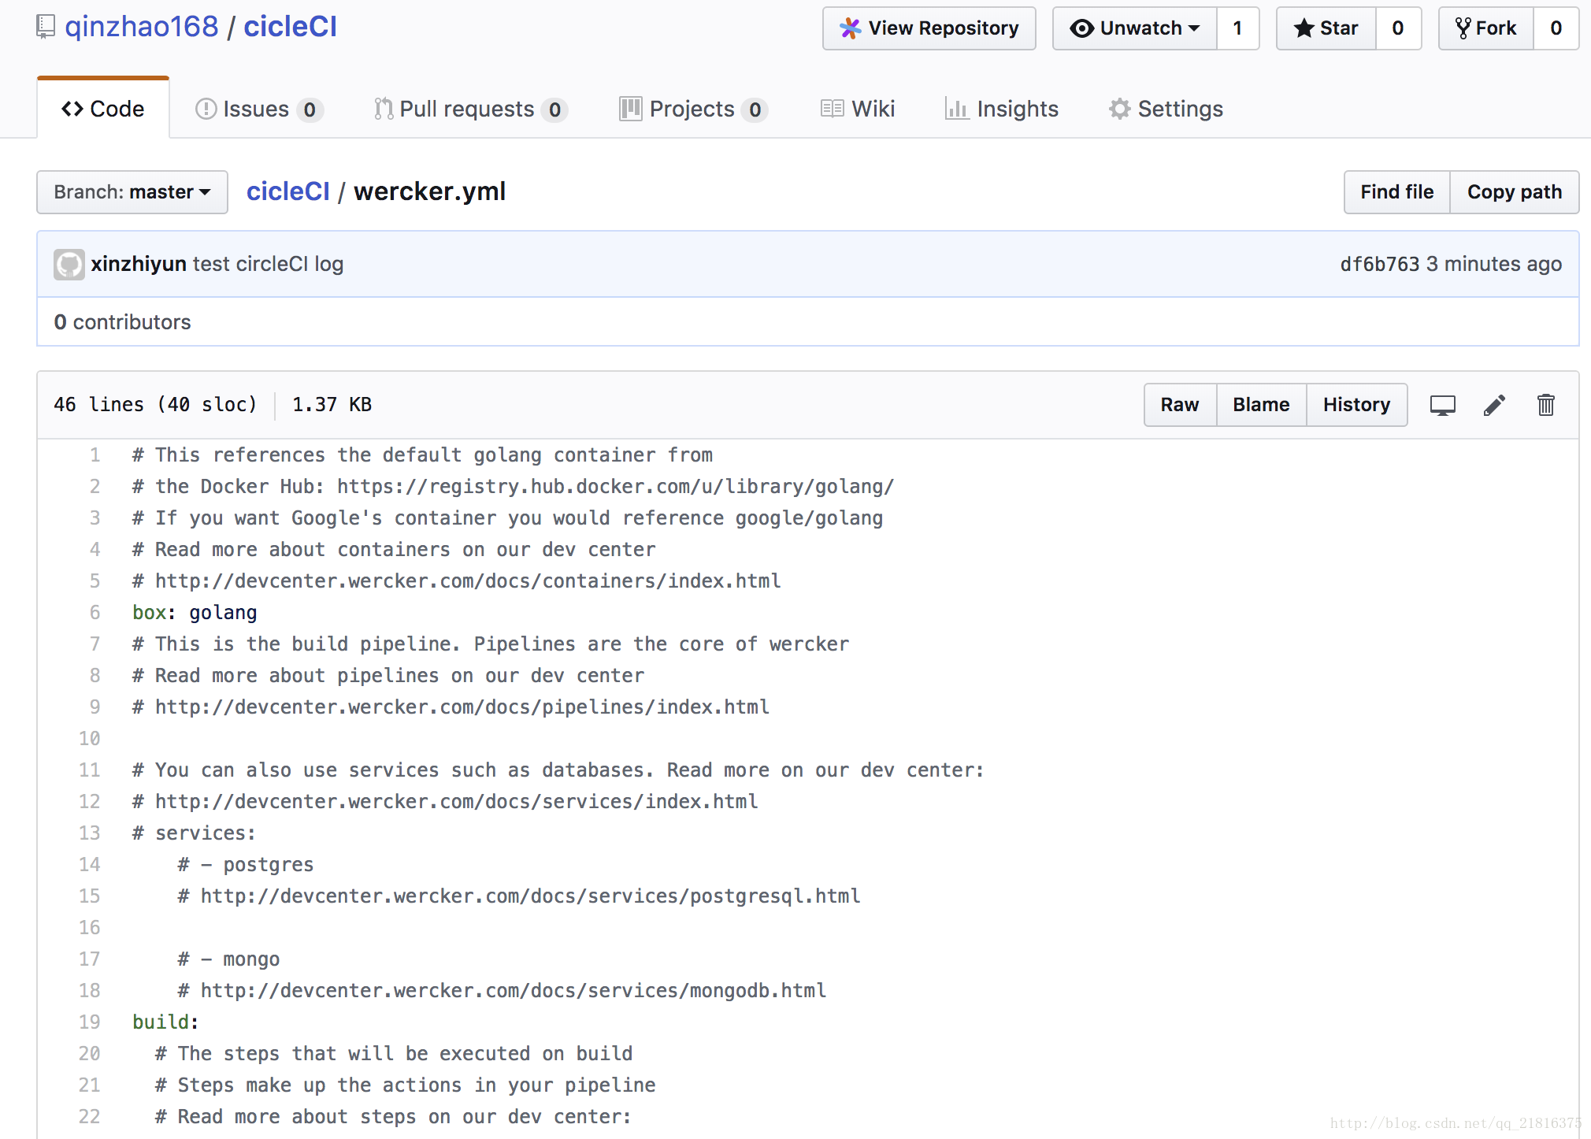The height and width of the screenshot is (1139, 1591).
Task: Switch to the Projects tab
Action: coord(694,109)
